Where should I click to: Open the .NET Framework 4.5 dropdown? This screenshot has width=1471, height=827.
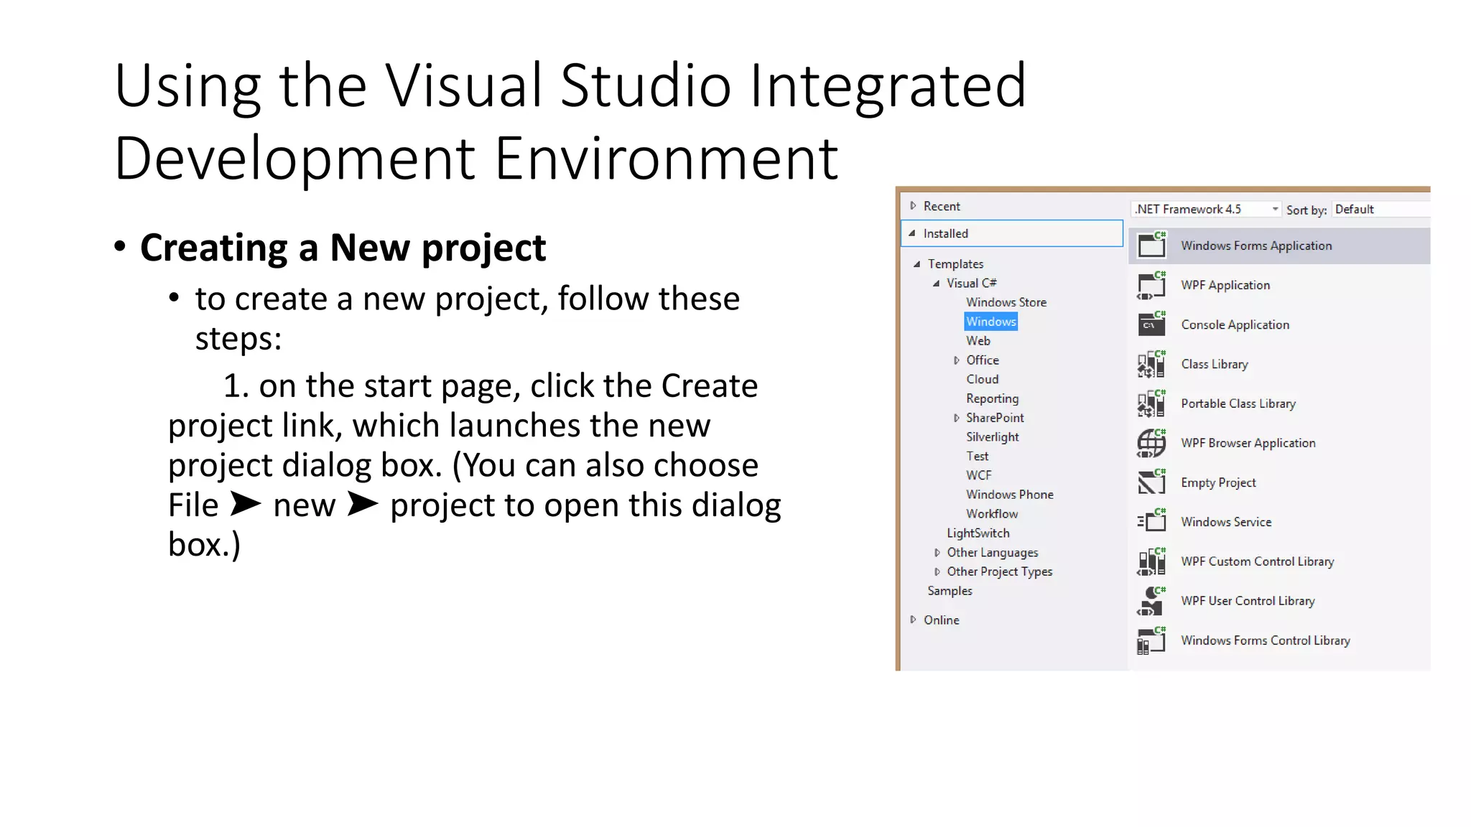1275,210
